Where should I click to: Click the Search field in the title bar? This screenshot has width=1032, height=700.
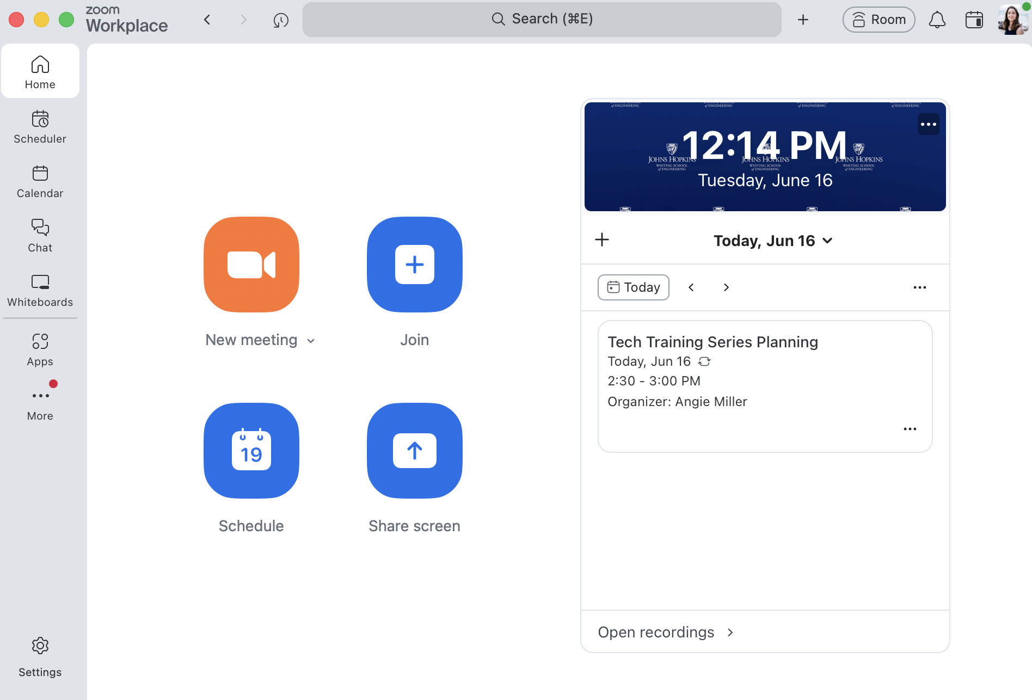click(542, 20)
